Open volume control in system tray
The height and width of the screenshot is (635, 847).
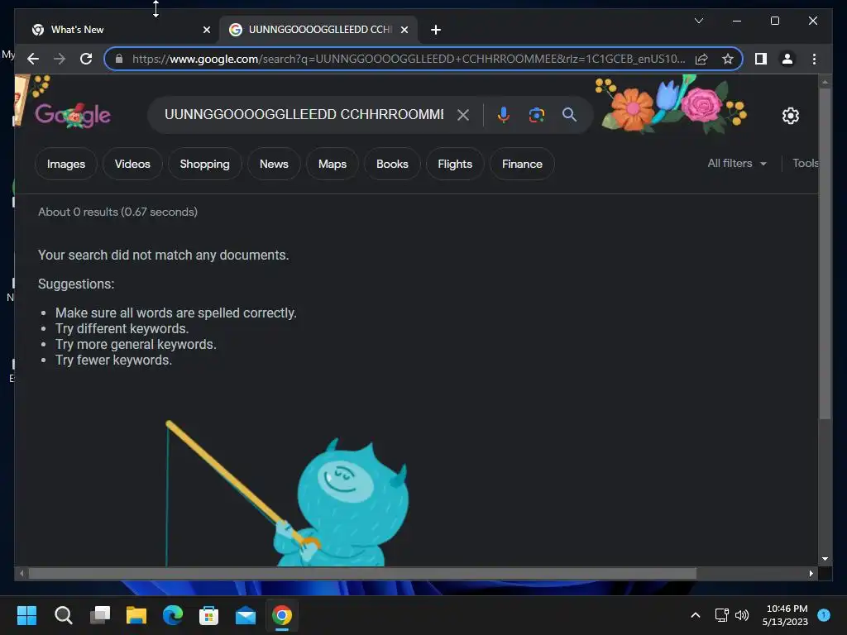pyautogui.click(x=742, y=615)
